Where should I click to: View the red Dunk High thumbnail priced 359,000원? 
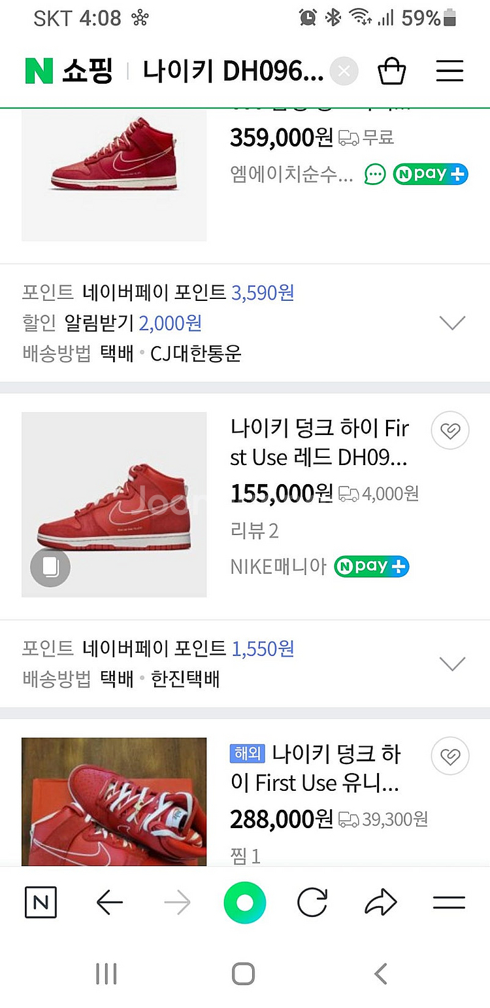[x=114, y=173]
